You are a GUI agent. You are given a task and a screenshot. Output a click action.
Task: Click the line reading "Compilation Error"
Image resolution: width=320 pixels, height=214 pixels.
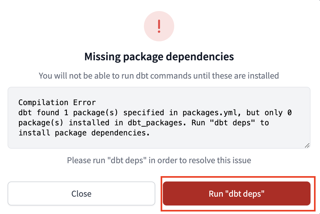coord(58,102)
